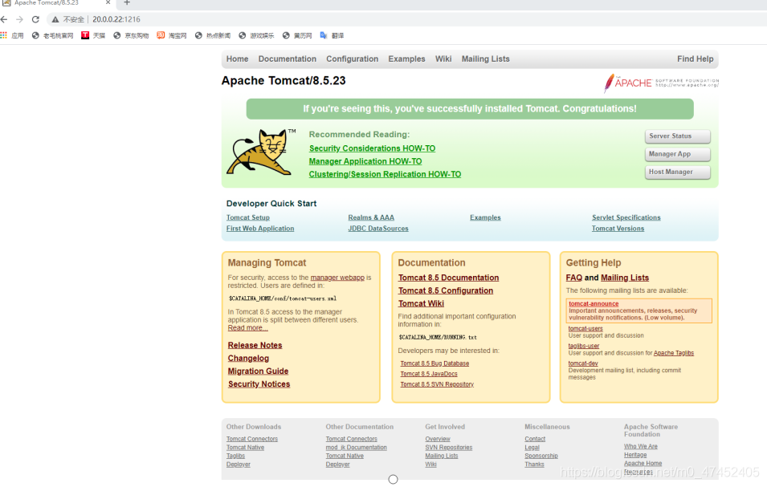Open the Who We Are footer link

[640, 446]
